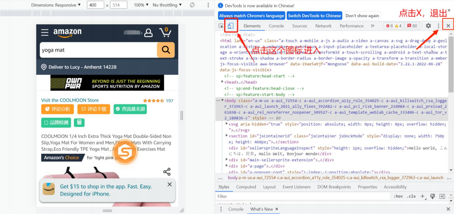Open the Performance tab
This screenshot has height=216, width=454.
[351, 26]
